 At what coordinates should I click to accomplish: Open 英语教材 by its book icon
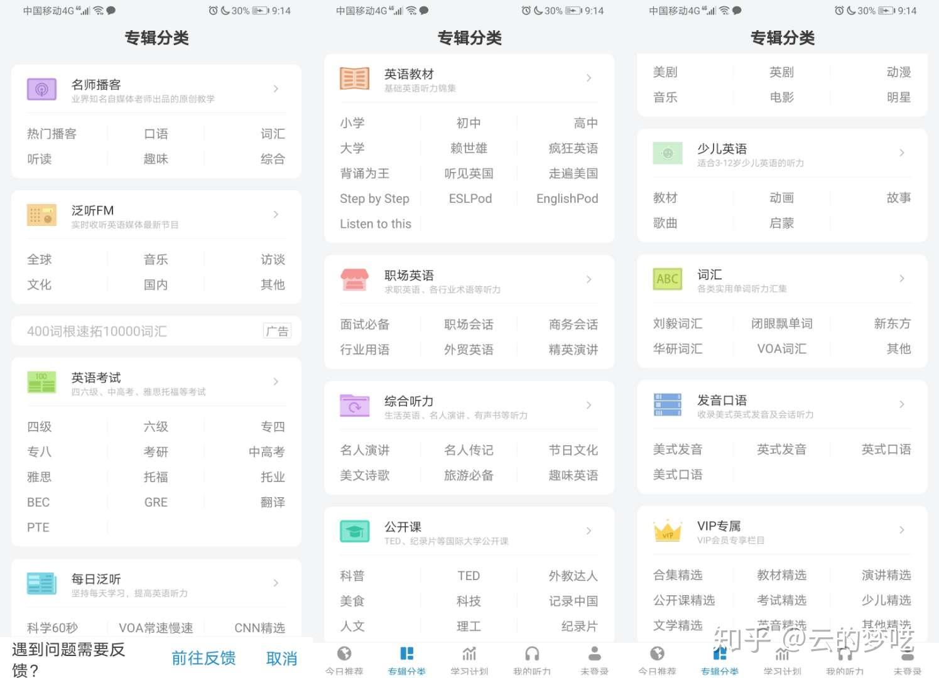coord(354,78)
